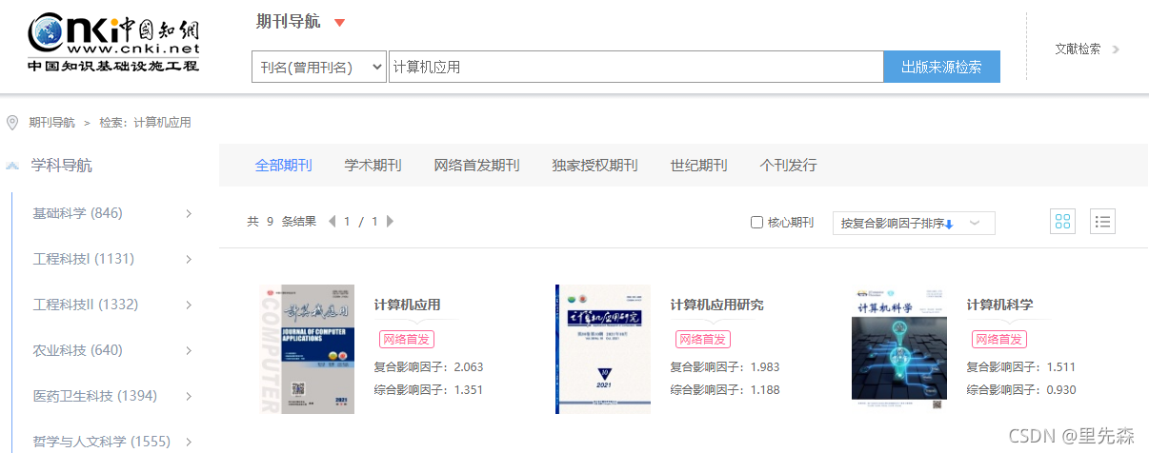Screen dimensions: 1149x453
Task: Click the 期刊导航 heading above search
Action: (289, 21)
